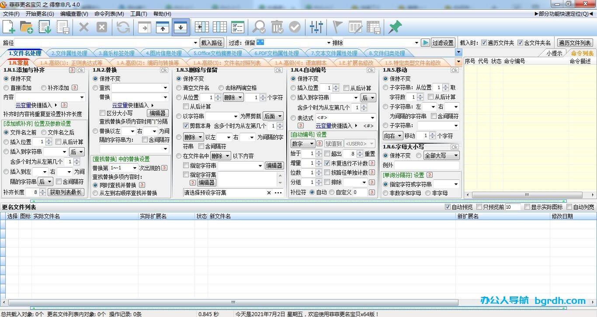This screenshot has width=597, height=317.
Task: Select the 保持不变 radio in 1.N.2替换 panel
Action: pos(95,79)
